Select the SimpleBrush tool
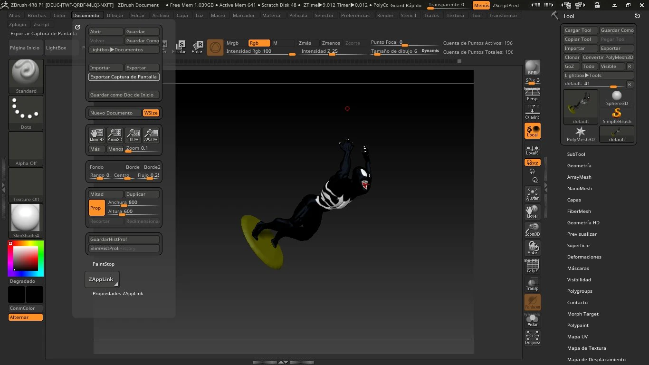This screenshot has height=365, width=649. point(617,116)
